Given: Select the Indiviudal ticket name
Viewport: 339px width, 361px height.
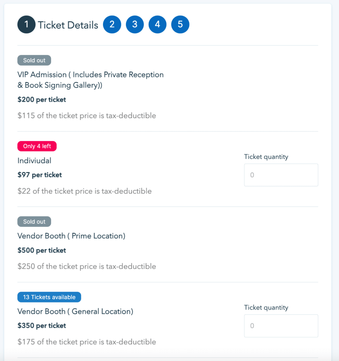Looking at the screenshot, I should tap(34, 161).
